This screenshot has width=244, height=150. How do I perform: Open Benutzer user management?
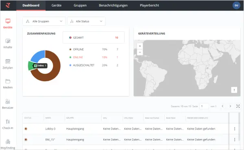point(8,104)
